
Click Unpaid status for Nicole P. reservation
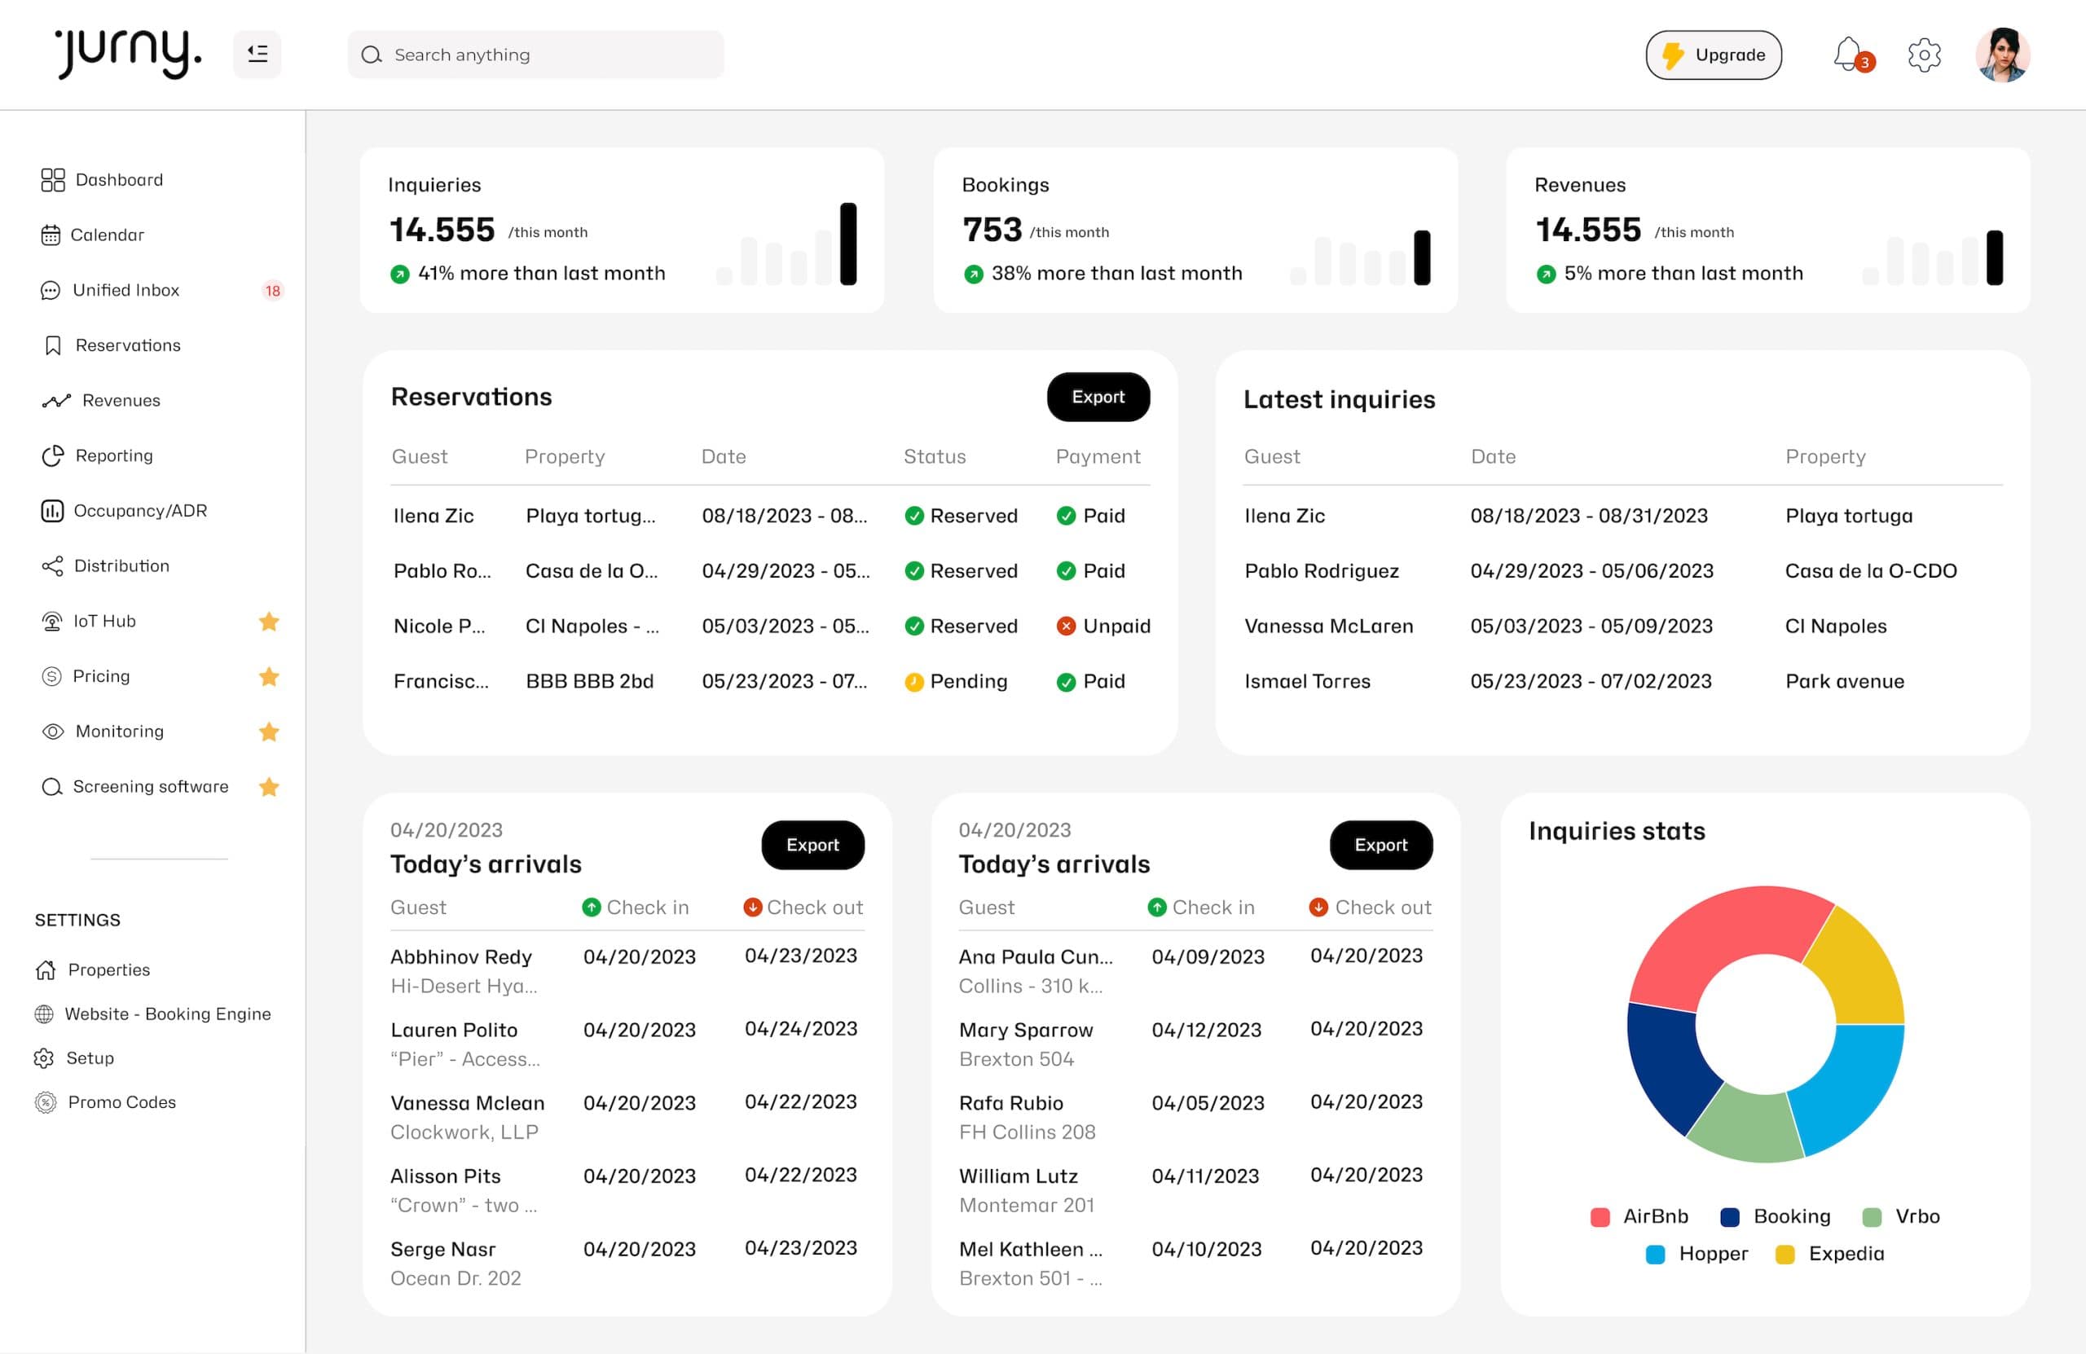point(1103,626)
